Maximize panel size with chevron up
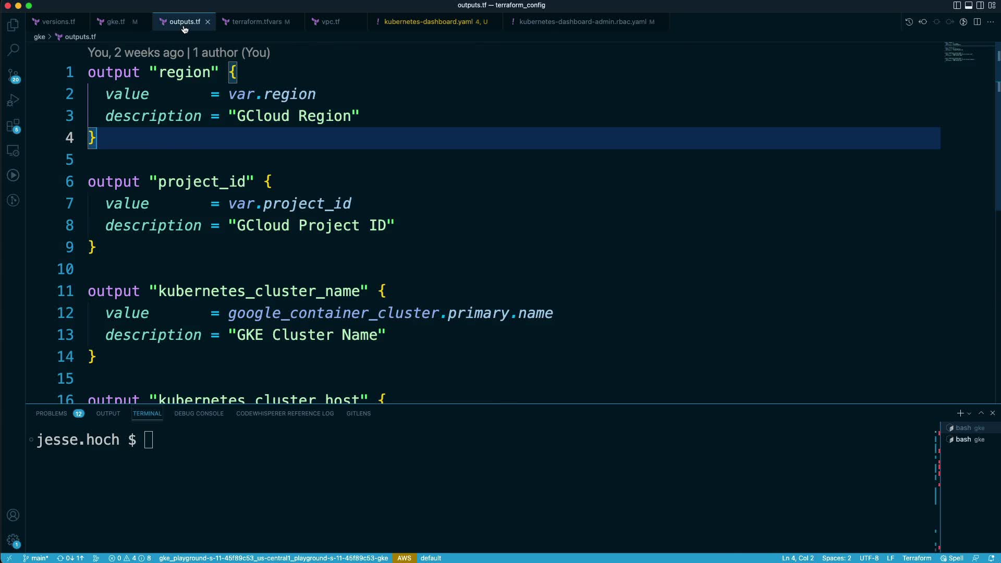The width and height of the screenshot is (1001, 563). coord(981,413)
